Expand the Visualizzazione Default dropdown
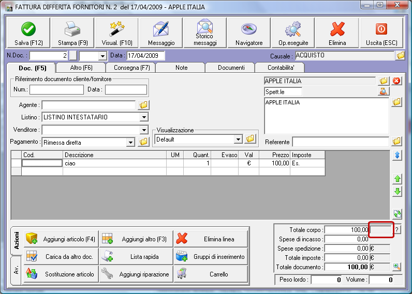 click(238, 140)
